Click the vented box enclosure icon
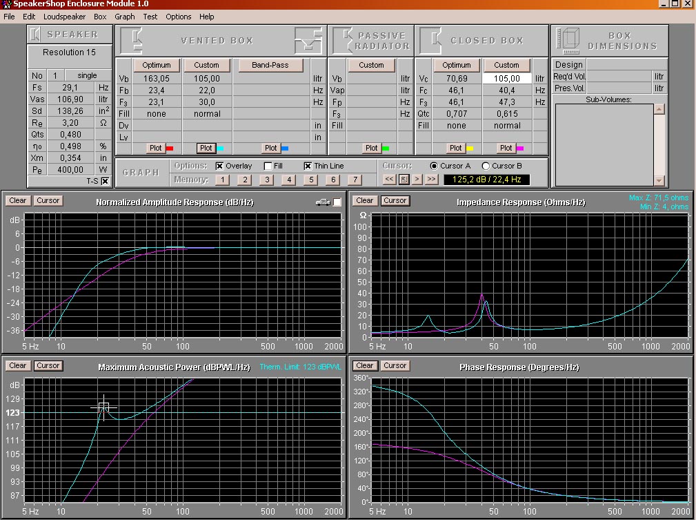Image resolution: width=696 pixels, height=520 pixels. [131, 41]
